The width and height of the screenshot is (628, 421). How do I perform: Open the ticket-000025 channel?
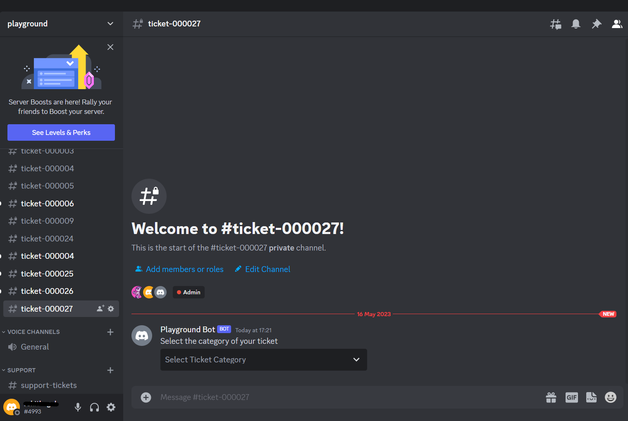click(x=61, y=274)
